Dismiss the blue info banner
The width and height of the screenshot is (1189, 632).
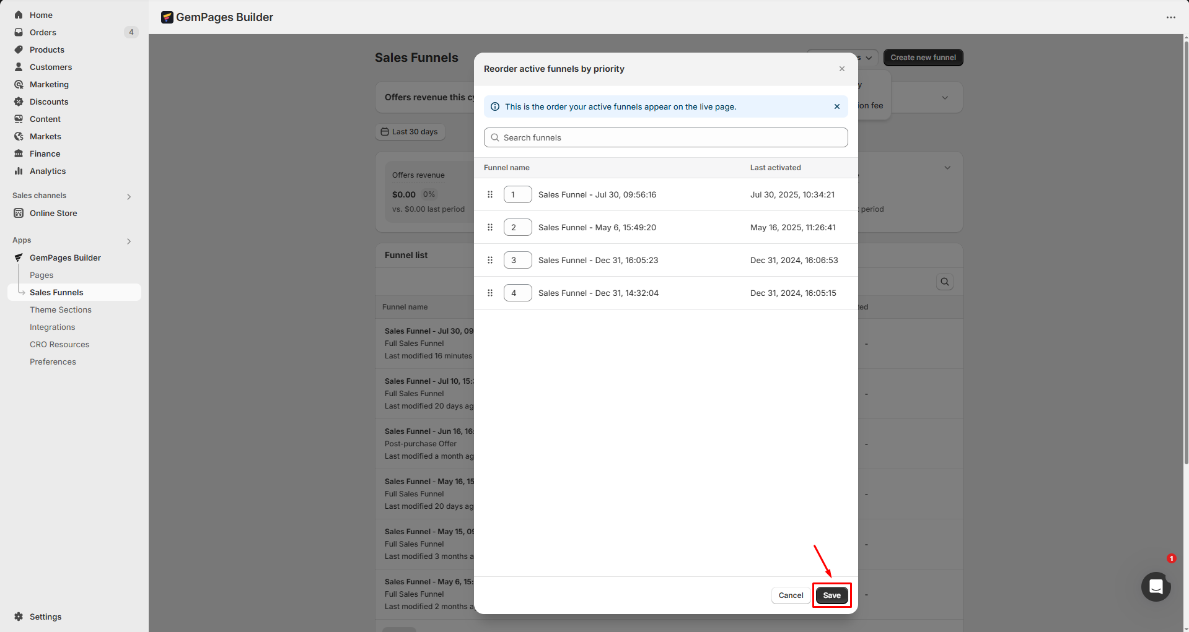[836, 106]
